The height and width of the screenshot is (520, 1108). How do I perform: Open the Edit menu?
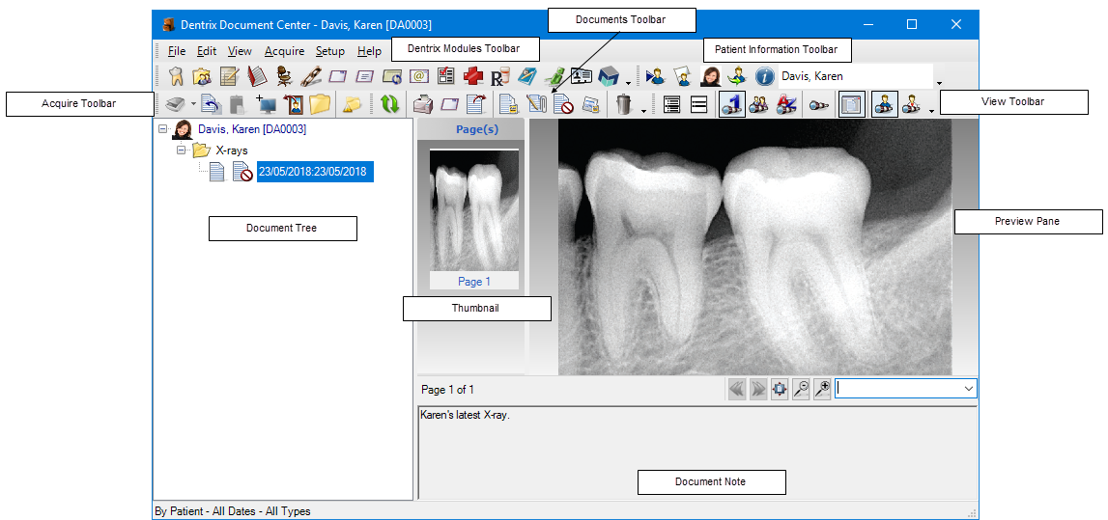pos(207,51)
